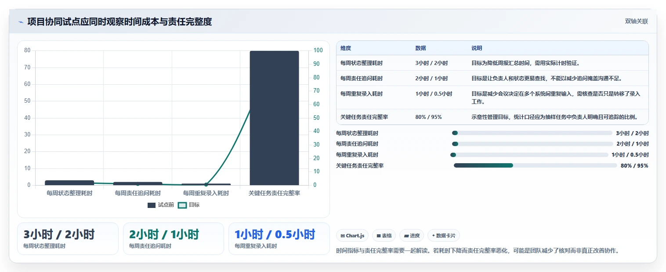Toggle the 目标 legend entry

pyautogui.click(x=188, y=205)
